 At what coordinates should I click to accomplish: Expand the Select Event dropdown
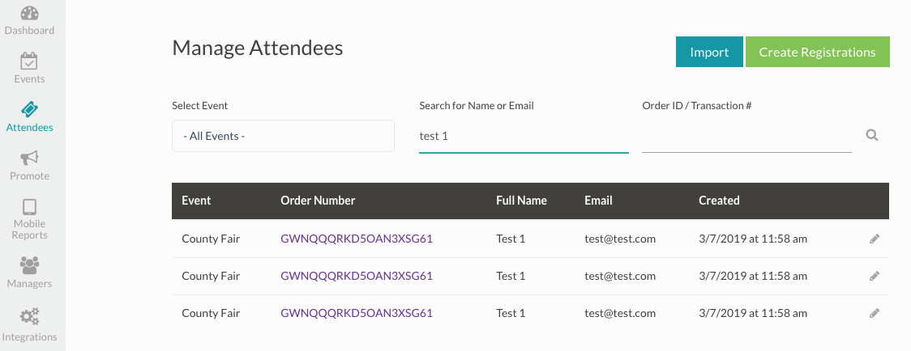point(283,136)
